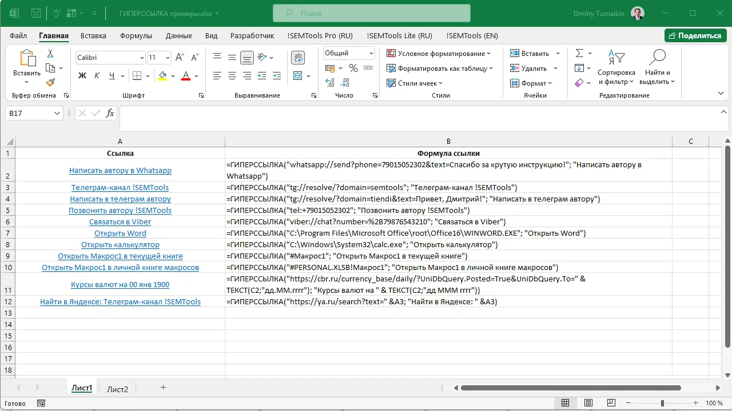Open the Файл menu tab

18,35
